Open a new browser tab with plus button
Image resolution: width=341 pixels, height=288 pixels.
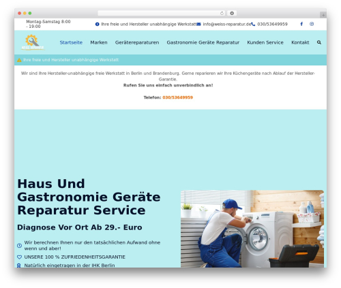(323, 15)
